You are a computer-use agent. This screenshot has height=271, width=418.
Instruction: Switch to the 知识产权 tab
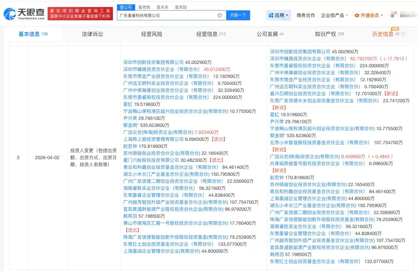[329, 34]
